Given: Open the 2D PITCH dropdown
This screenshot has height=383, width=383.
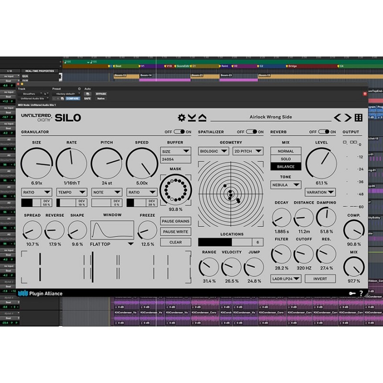Looking at the screenshot, I should (248, 151).
